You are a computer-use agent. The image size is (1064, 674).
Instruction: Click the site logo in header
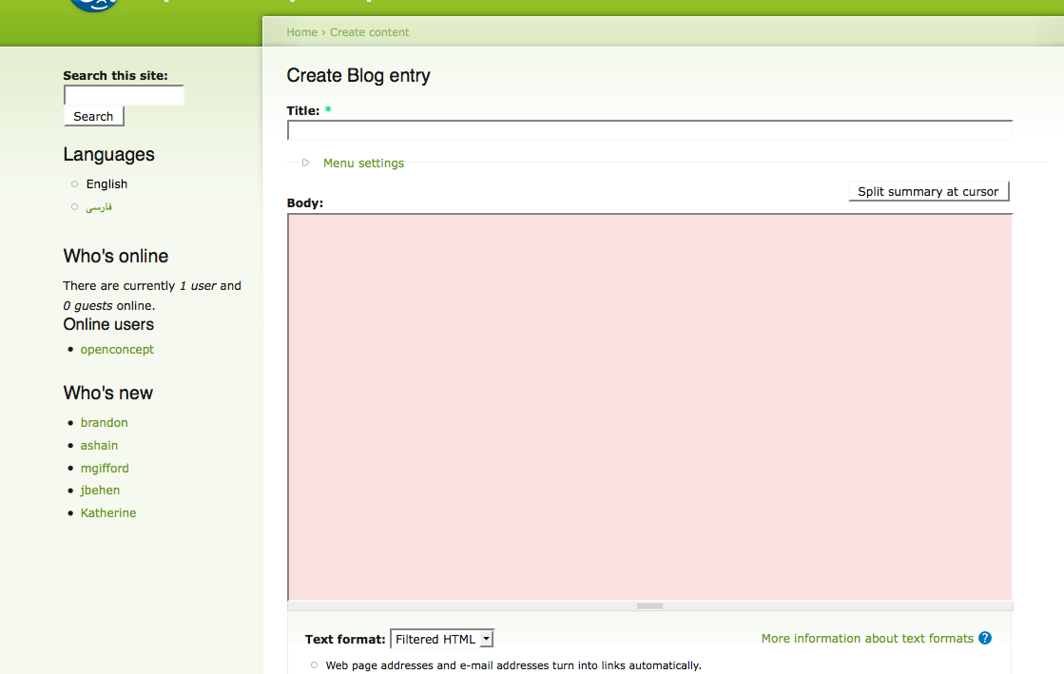(x=94, y=6)
